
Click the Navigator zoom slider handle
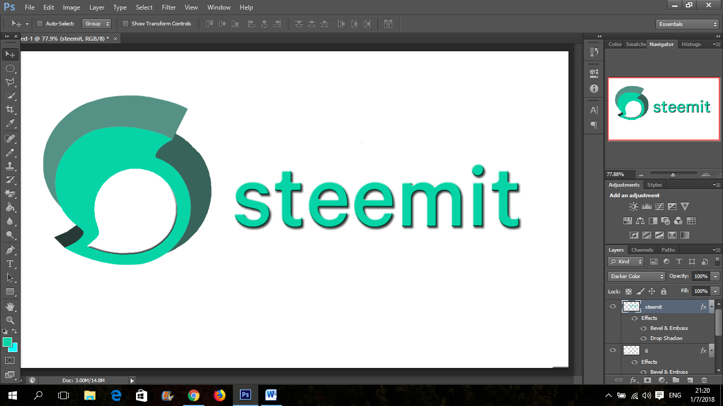tap(673, 174)
